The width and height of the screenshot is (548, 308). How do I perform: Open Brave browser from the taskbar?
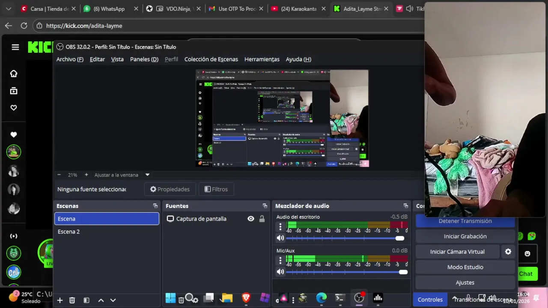click(x=246, y=298)
